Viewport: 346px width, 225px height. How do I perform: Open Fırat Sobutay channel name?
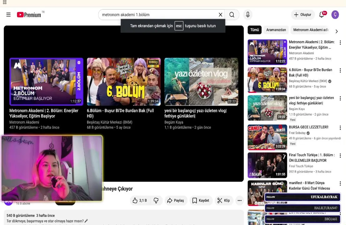coord(297,133)
